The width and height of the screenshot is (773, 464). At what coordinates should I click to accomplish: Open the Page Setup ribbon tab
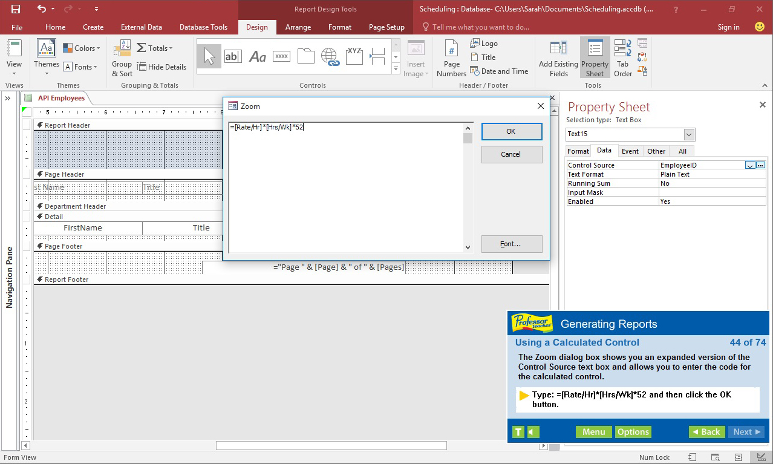pos(386,27)
